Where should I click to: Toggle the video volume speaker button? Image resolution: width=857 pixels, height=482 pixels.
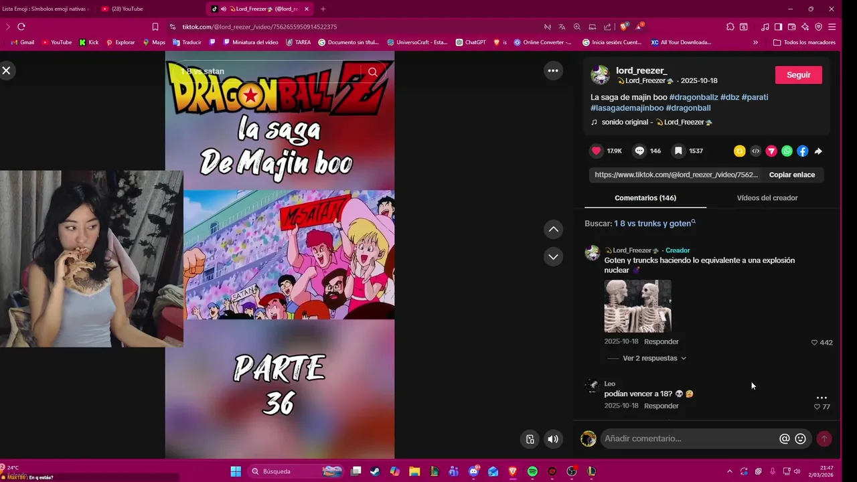tap(553, 439)
